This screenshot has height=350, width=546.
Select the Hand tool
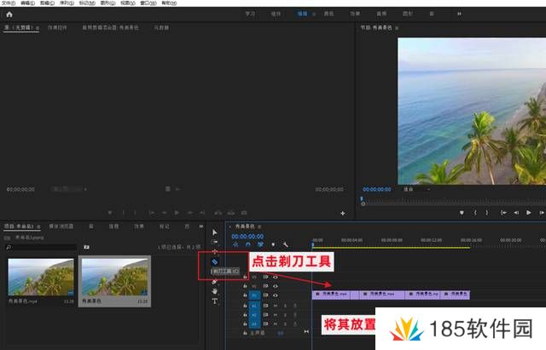pyautogui.click(x=215, y=291)
